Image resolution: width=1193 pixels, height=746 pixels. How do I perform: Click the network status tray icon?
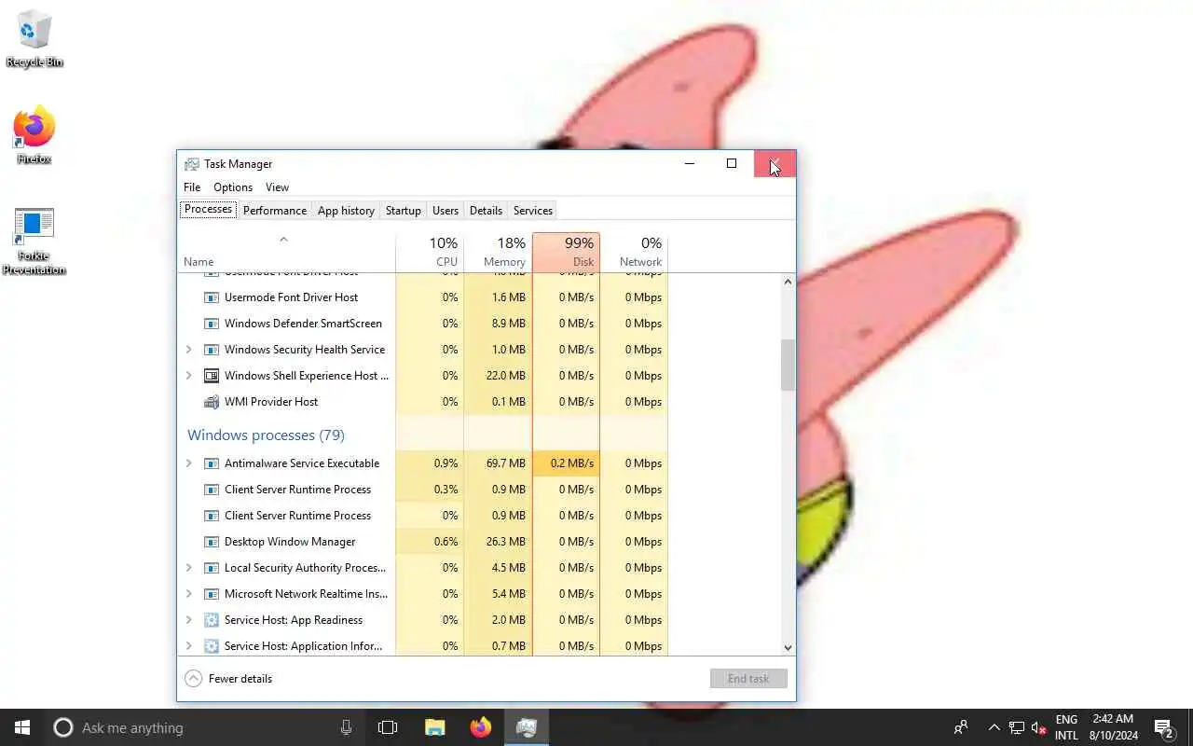pos(1017,728)
